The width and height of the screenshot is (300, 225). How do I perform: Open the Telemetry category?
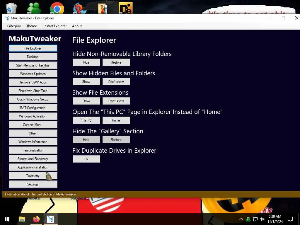pos(33,176)
